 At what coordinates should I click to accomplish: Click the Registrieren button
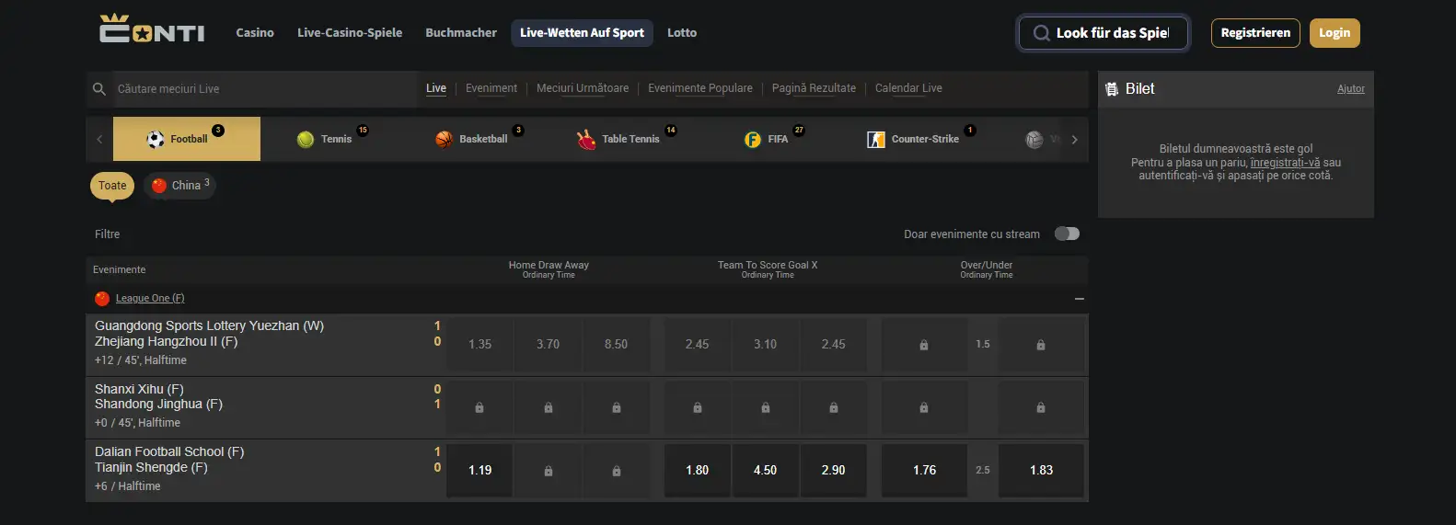click(1255, 33)
